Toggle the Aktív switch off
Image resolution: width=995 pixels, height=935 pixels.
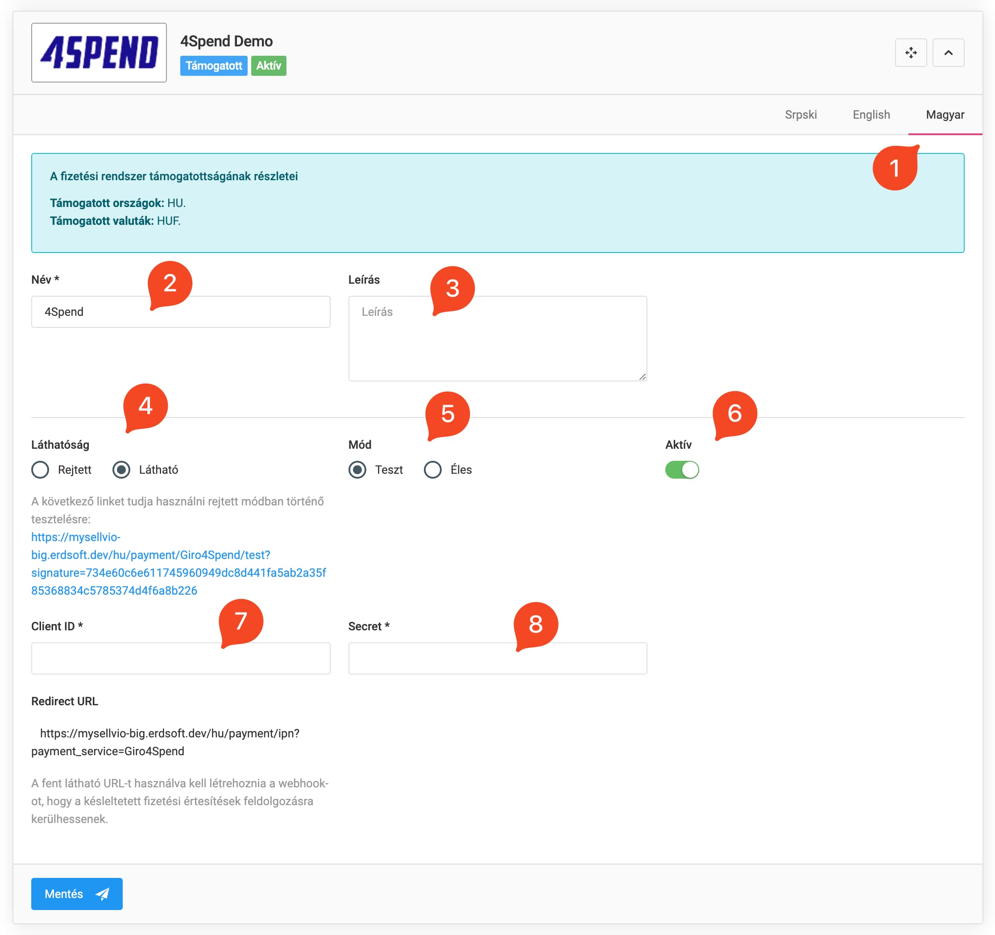tap(682, 470)
